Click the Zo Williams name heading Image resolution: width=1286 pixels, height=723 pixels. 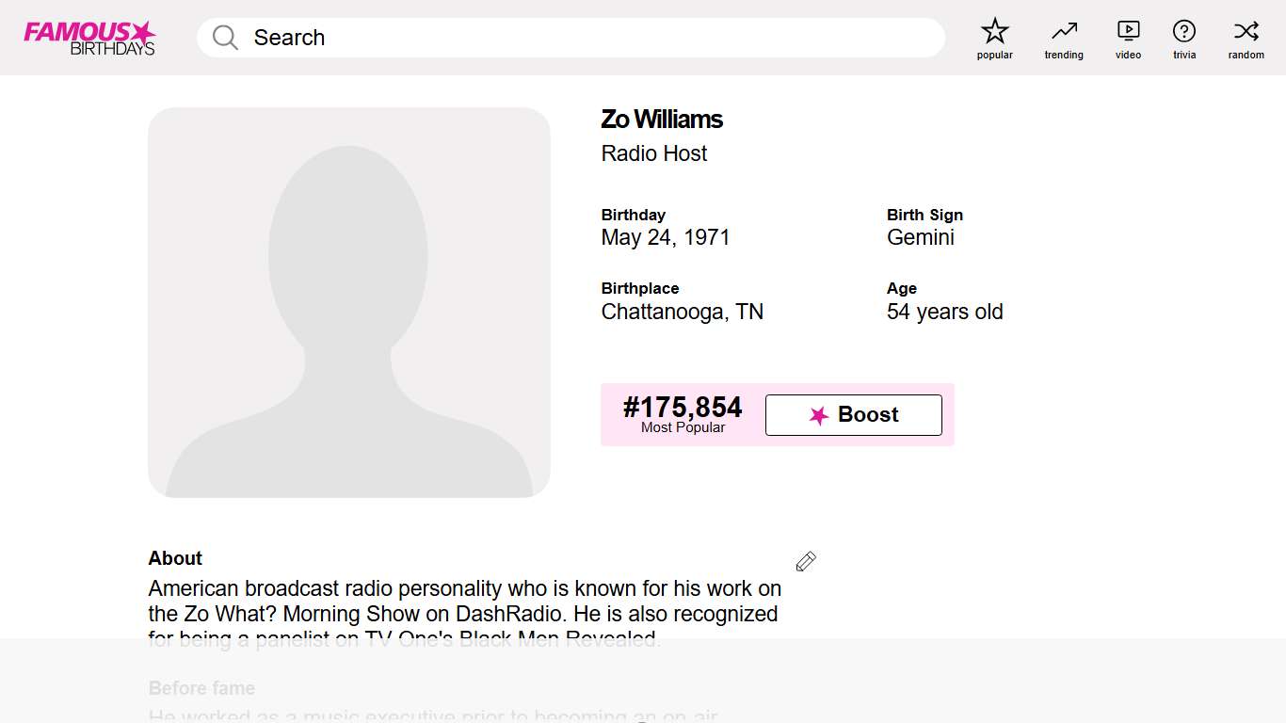pos(662,120)
